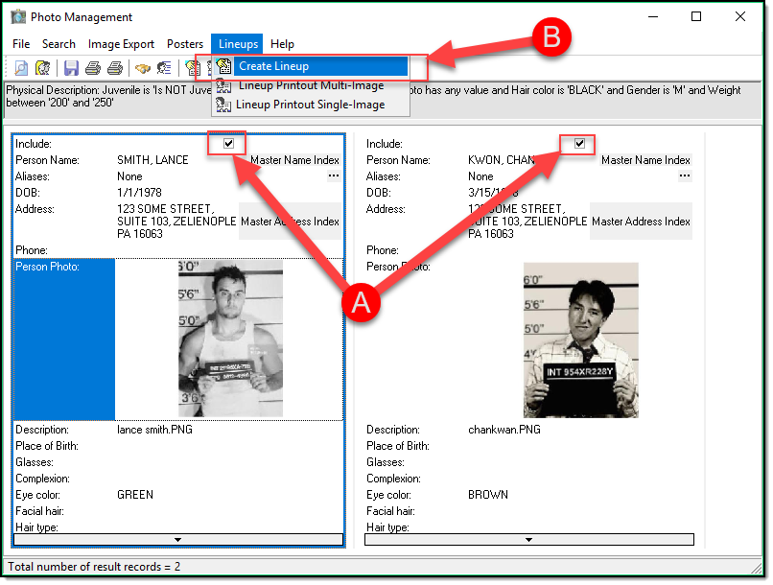The width and height of the screenshot is (773, 585).
Task: Expand Lance Smith record with bottom arrow
Action: click(x=177, y=540)
